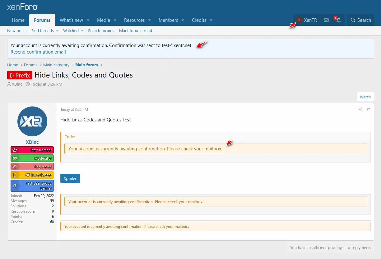The height and width of the screenshot is (259, 381).
Task: Expand the What's new dropdown arrow
Action: click(x=88, y=20)
